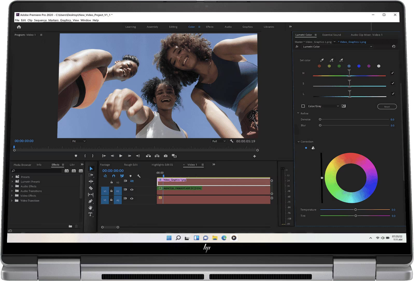Reset the Lumetri Color effect
The height and width of the screenshot is (281, 414).
pyautogui.click(x=394, y=46)
